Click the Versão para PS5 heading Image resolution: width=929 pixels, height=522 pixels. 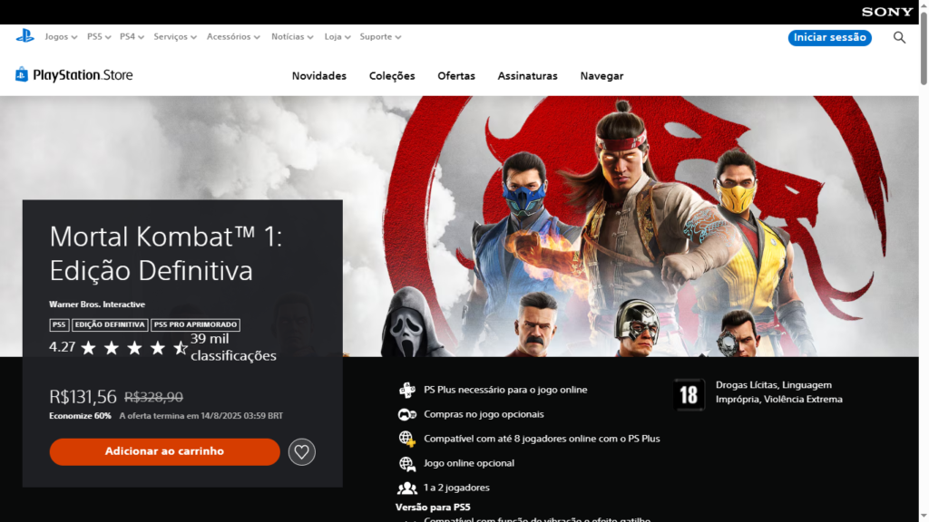coord(433,507)
